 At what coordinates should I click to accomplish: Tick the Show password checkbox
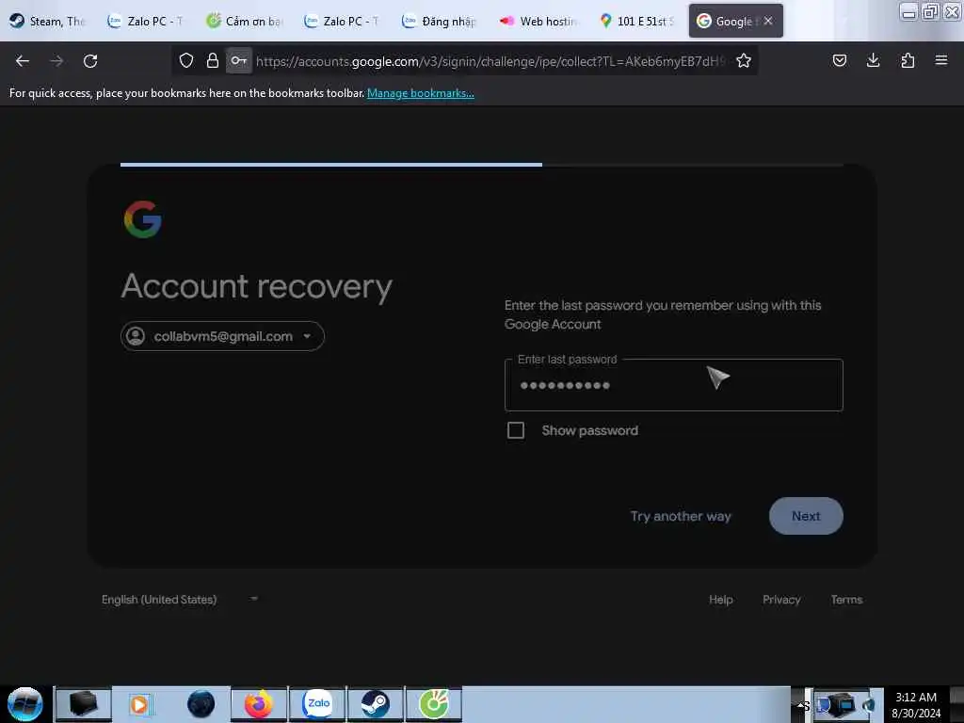516,430
